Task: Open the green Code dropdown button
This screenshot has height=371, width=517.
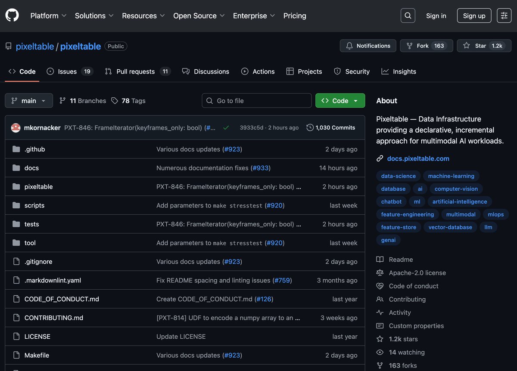Action: [x=340, y=101]
